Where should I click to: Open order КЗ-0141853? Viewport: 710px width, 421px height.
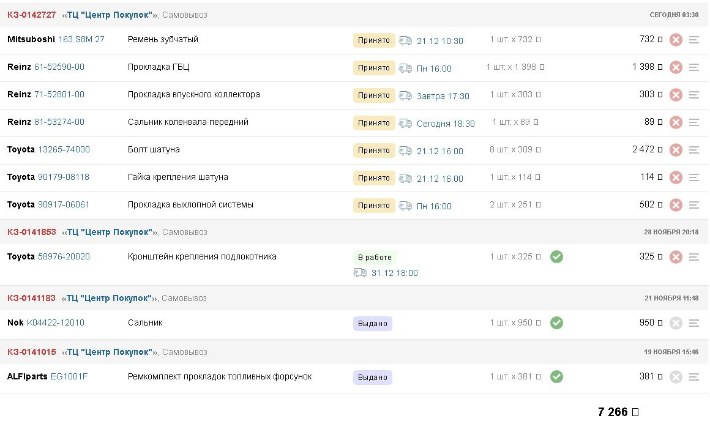click(31, 233)
